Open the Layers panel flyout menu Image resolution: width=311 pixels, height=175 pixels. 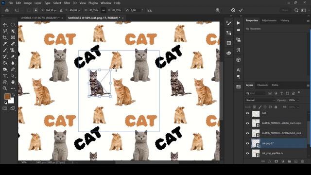click(308, 86)
